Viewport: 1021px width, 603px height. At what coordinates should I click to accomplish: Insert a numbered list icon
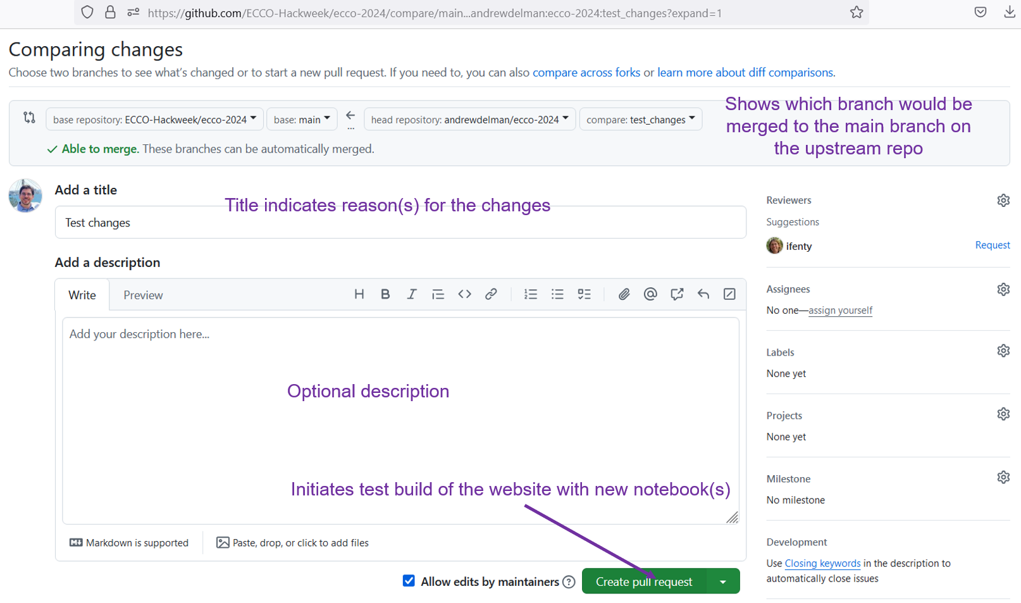pos(531,294)
